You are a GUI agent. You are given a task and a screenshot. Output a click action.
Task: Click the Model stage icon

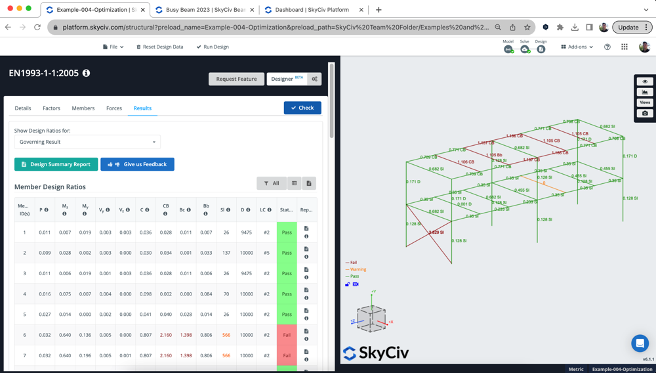pos(508,49)
